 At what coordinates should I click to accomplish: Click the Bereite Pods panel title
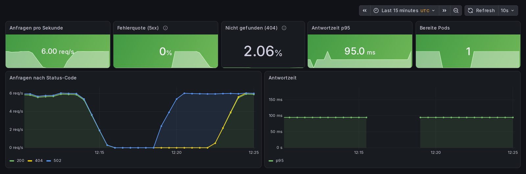435,28
